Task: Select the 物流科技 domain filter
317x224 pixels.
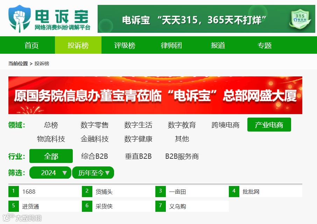Action: pos(51,139)
